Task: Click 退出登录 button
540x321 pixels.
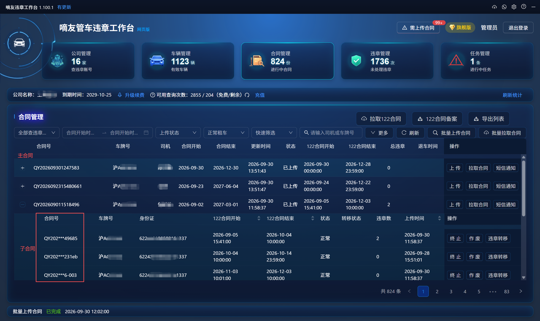Action: coord(518,28)
